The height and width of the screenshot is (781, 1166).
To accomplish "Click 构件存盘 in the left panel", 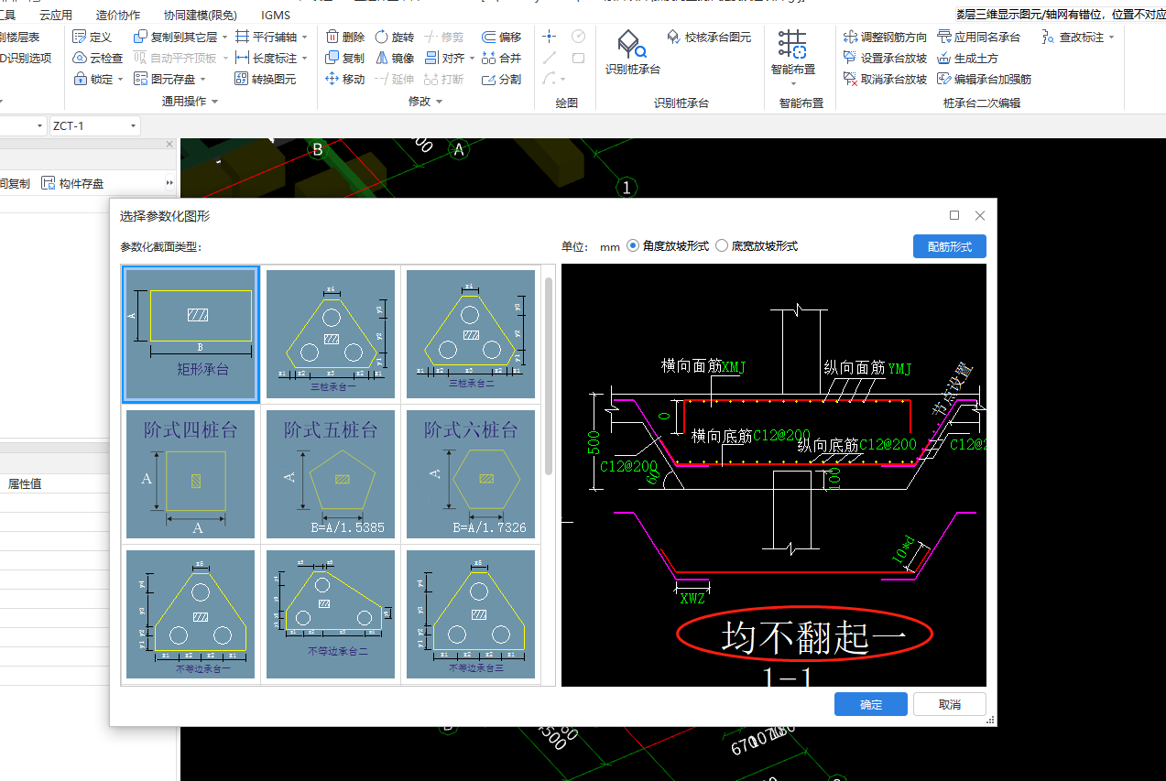I will pyautogui.click(x=72, y=183).
